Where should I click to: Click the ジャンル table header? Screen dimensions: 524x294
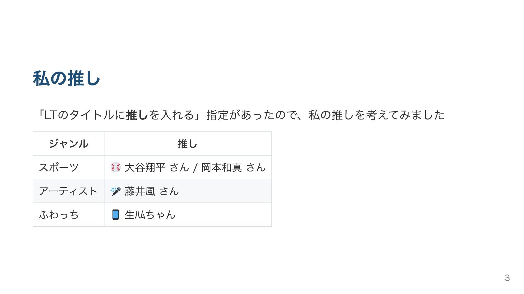point(69,143)
